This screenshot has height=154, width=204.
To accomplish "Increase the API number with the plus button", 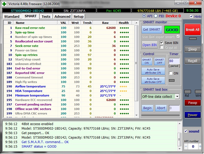I will pos(200,147).
